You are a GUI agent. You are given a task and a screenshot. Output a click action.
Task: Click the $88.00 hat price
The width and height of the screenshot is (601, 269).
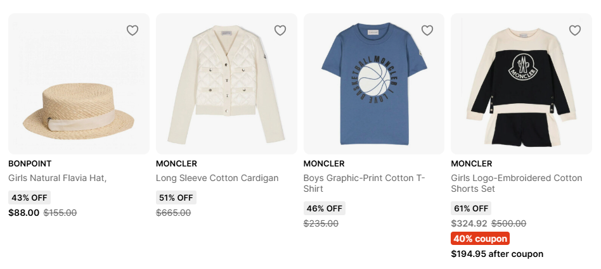(x=24, y=213)
